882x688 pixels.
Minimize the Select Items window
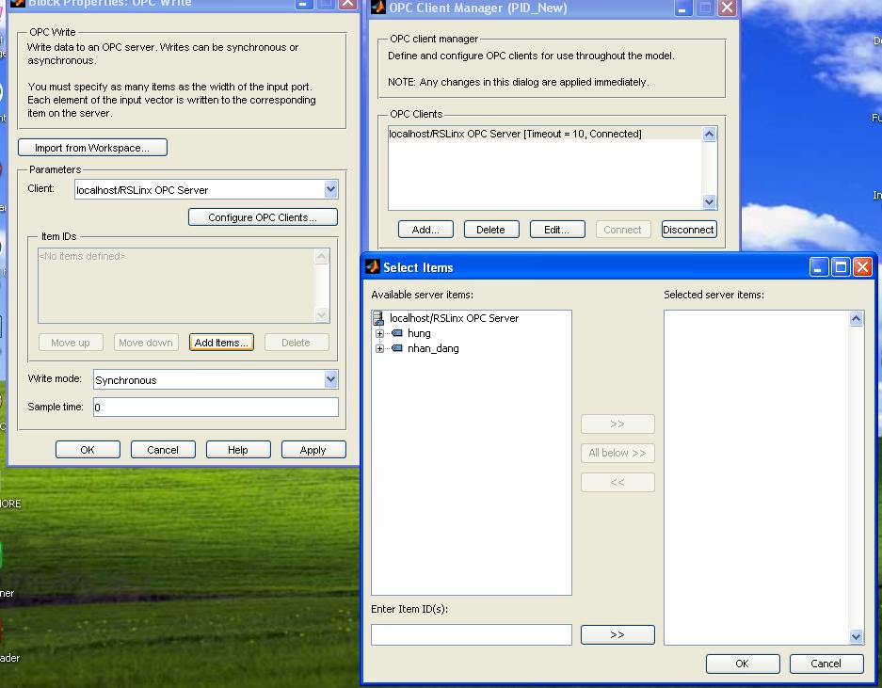819,266
